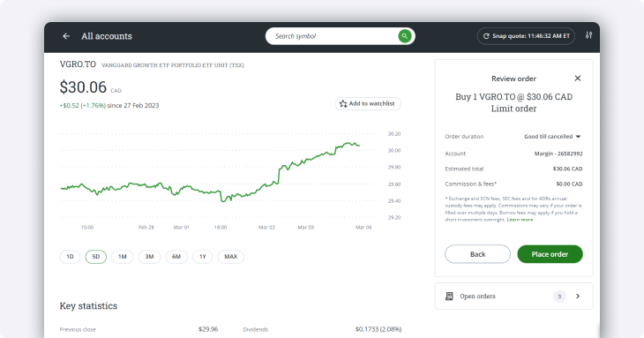644x338 pixels.
Task: Select the 6M chart range
Action: pos(176,257)
